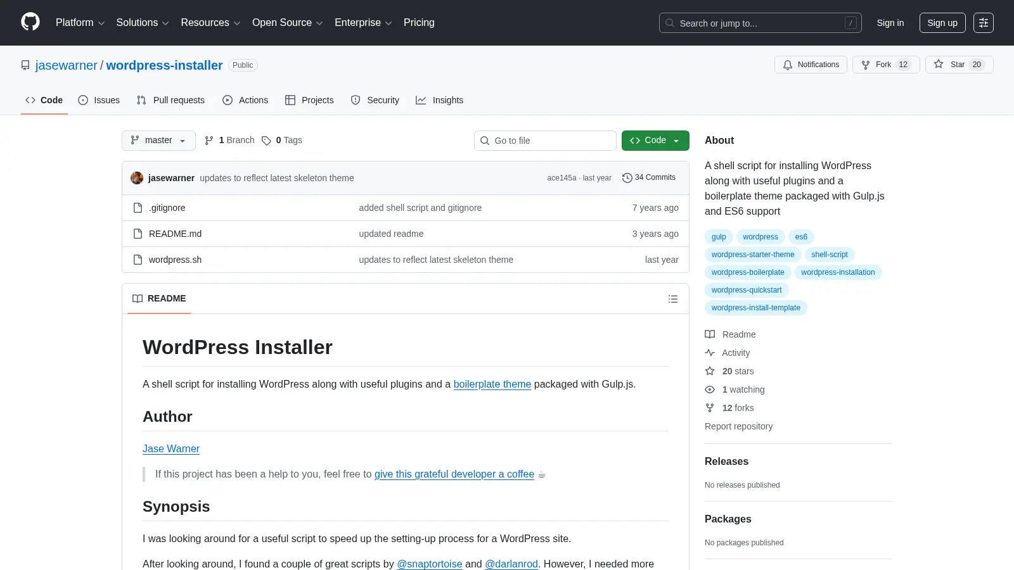
Task: Open the Readme link in About
Action: coord(730,334)
